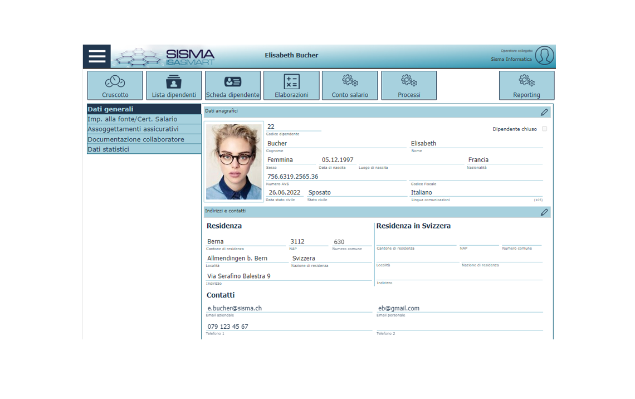Click the Email aziendale field
635x399 pixels.
click(x=289, y=308)
